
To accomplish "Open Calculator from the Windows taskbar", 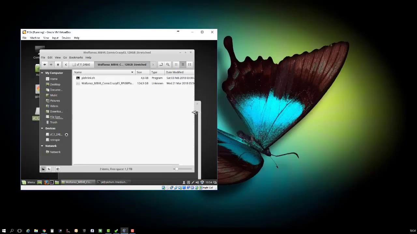I will click(52, 231).
